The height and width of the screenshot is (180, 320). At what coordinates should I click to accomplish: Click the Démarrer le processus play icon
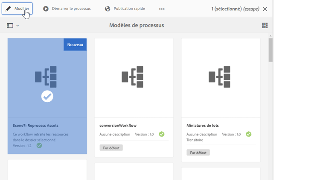(x=46, y=9)
